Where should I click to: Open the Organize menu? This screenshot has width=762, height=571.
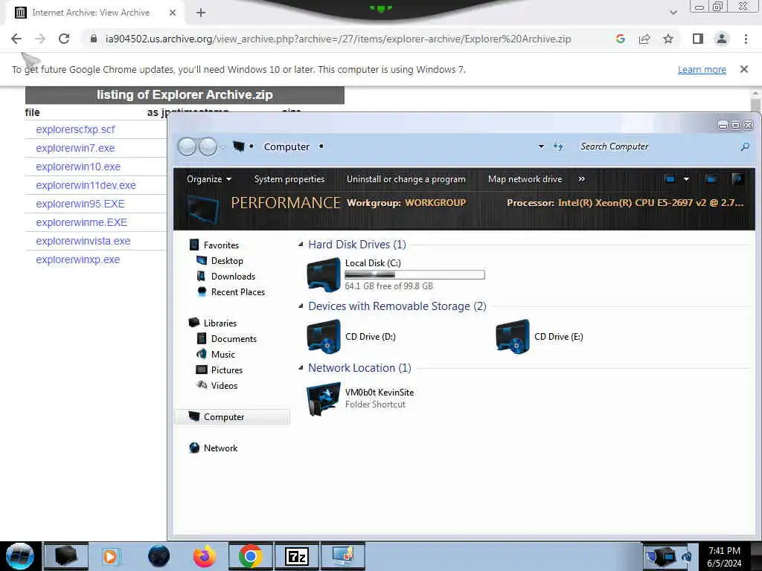coord(209,179)
